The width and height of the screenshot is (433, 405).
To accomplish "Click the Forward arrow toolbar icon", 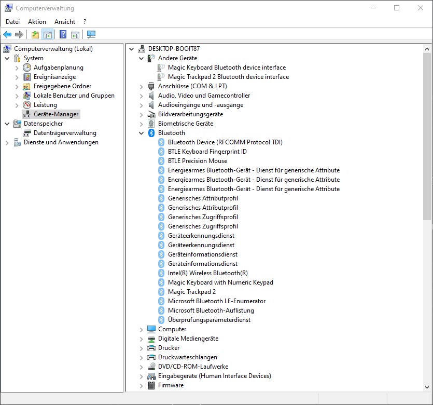I will pyautogui.click(x=19, y=35).
